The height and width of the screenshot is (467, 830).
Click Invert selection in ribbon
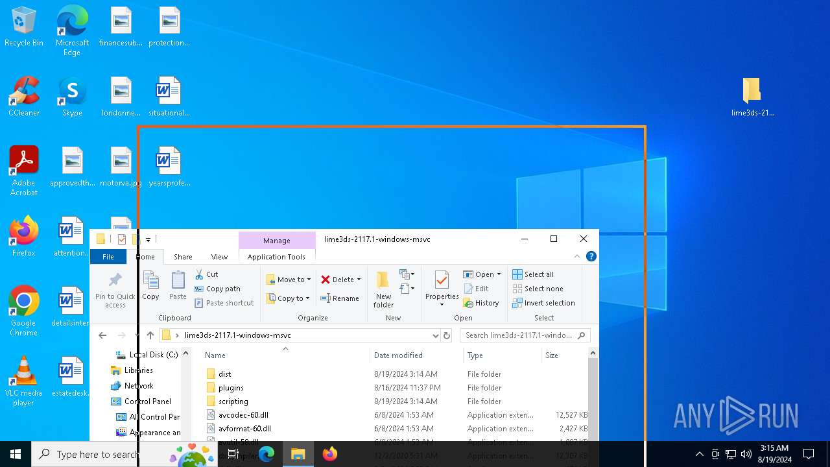[x=543, y=303]
